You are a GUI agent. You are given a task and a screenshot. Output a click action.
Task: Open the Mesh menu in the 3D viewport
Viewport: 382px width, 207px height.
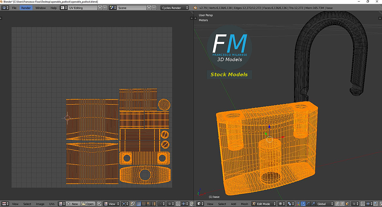tap(244, 204)
